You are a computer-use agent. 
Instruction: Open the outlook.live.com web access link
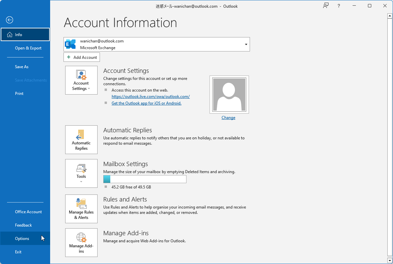click(x=150, y=96)
